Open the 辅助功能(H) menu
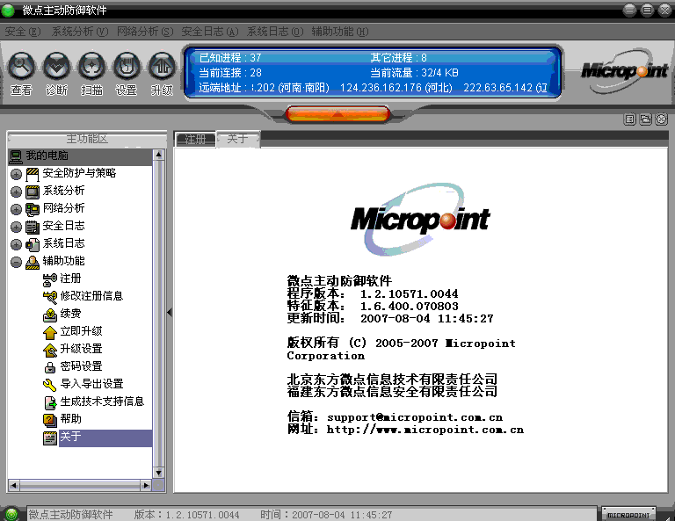The height and width of the screenshot is (521, 675). coord(340,32)
